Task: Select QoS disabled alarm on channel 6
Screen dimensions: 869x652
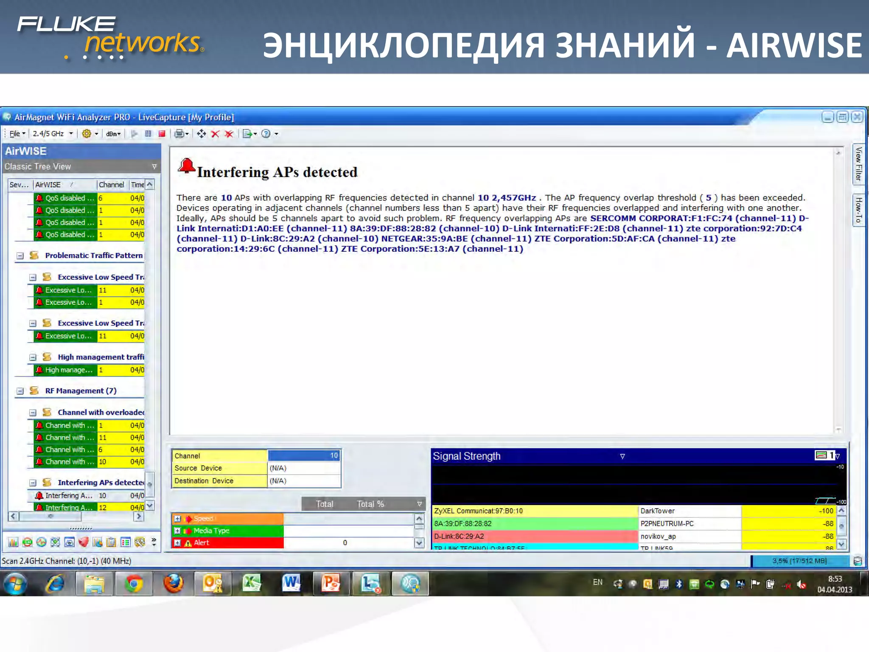Action: tap(89, 198)
